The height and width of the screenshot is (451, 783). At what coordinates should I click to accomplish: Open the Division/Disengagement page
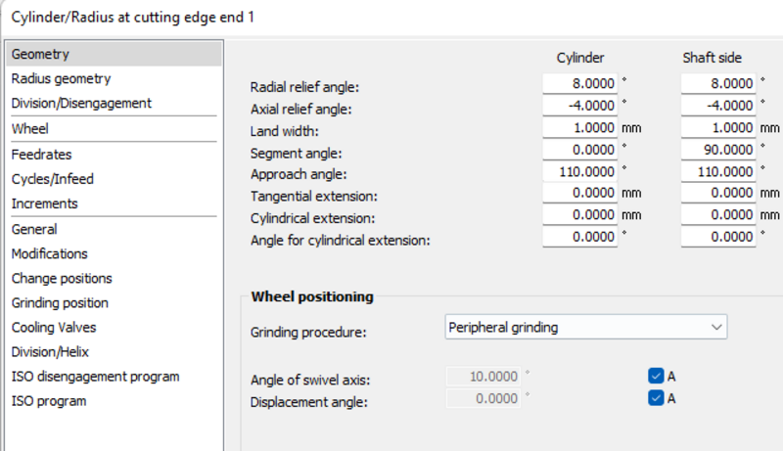coord(81,104)
